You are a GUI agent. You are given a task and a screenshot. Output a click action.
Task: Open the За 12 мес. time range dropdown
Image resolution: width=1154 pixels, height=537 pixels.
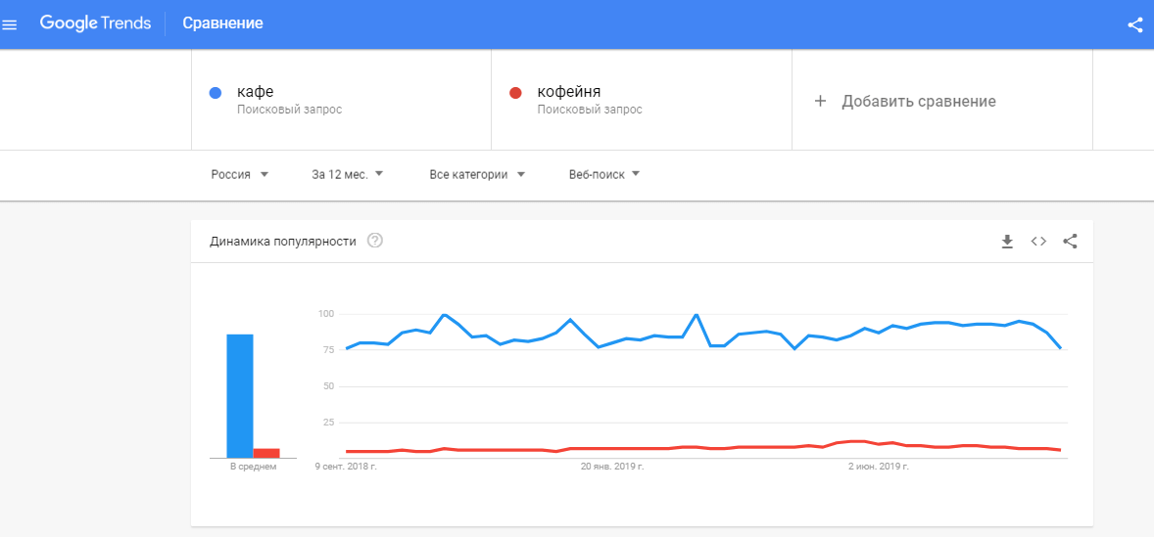(x=348, y=175)
